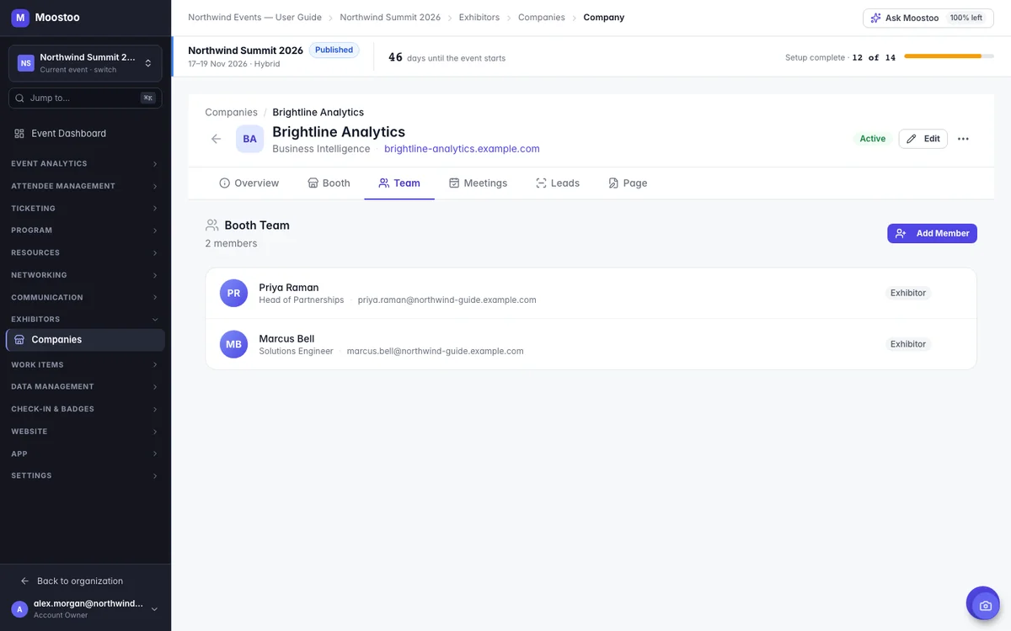This screenshot has width=1011, height=631.
Task: Click Marcus Bell's MB avatar
Action: point(233,344)
